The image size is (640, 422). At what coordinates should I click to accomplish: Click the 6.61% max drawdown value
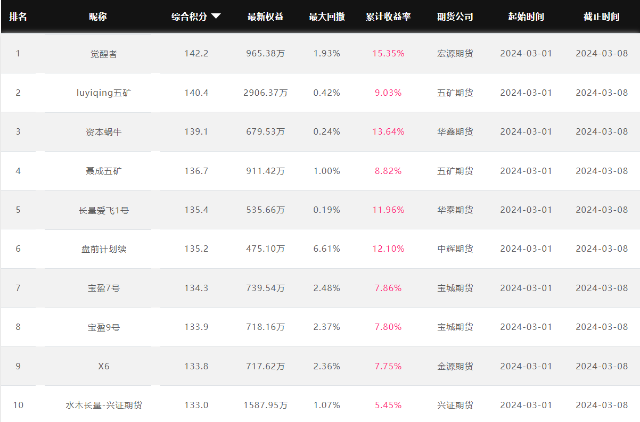327,249
